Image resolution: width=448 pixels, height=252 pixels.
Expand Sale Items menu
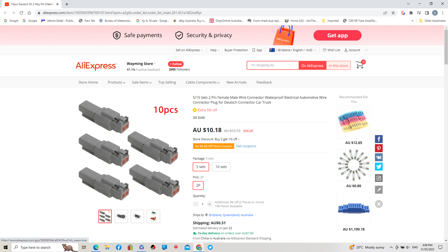coord(142,82)
